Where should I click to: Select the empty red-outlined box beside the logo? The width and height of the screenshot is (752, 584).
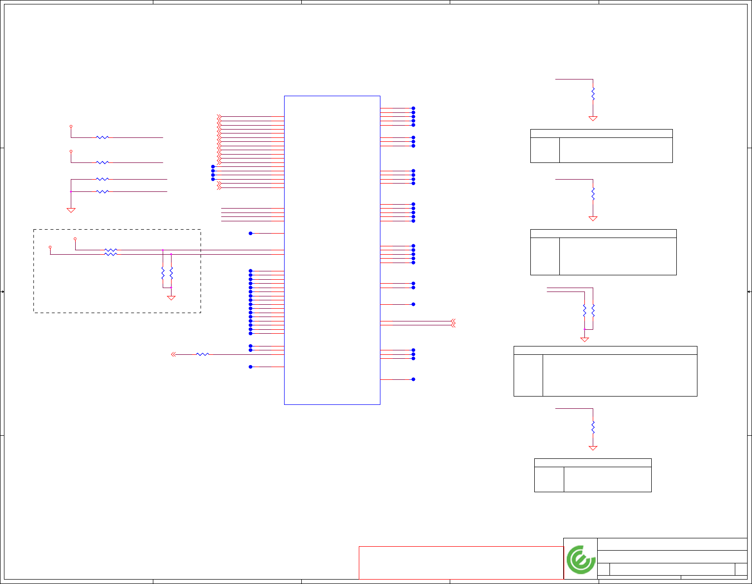[461, 563]
